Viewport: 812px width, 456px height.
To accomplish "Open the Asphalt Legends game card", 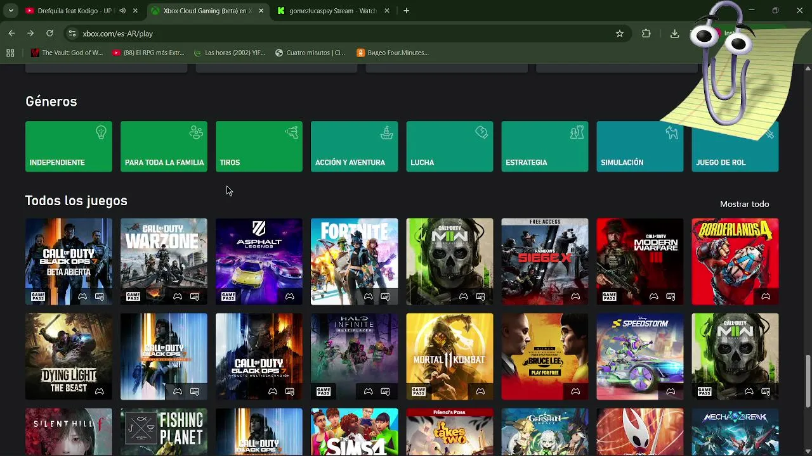I will [x=259, y=262].
